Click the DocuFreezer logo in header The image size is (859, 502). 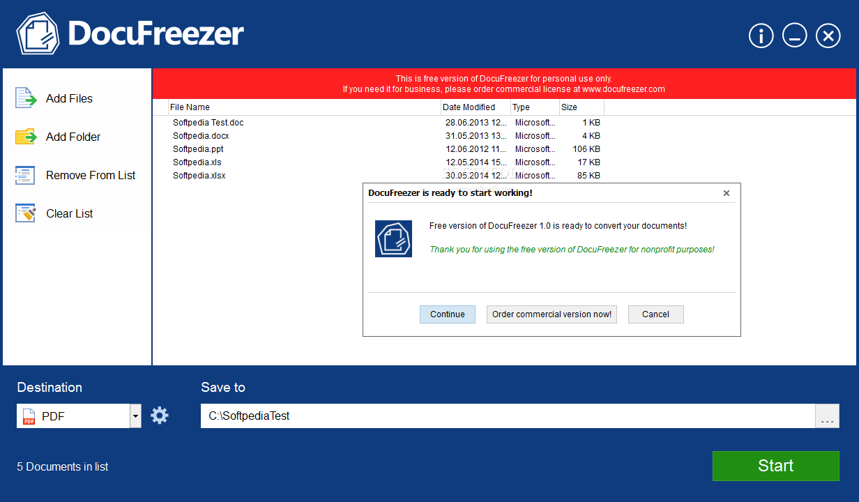pyautogui.click(x=130, y=33)
